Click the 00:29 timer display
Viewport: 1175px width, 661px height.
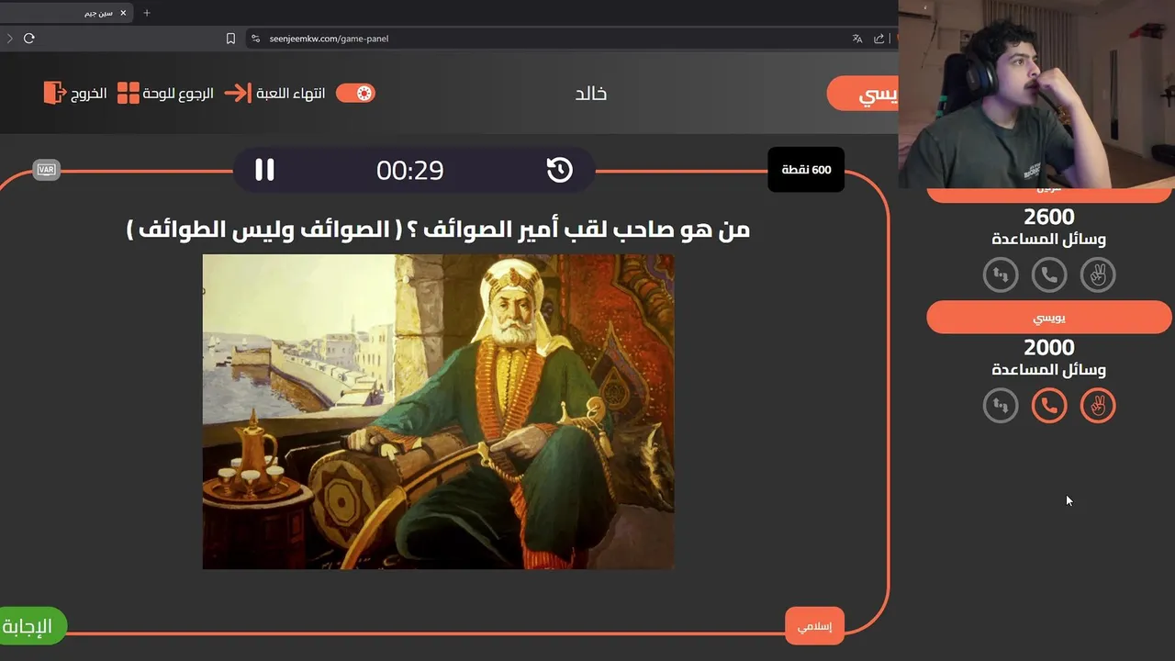409,170
